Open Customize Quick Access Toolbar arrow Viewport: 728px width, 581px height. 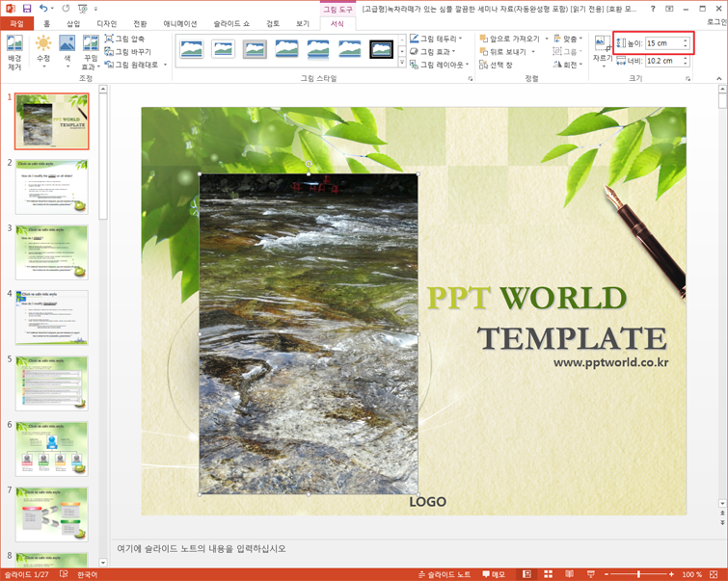[95, 9]
